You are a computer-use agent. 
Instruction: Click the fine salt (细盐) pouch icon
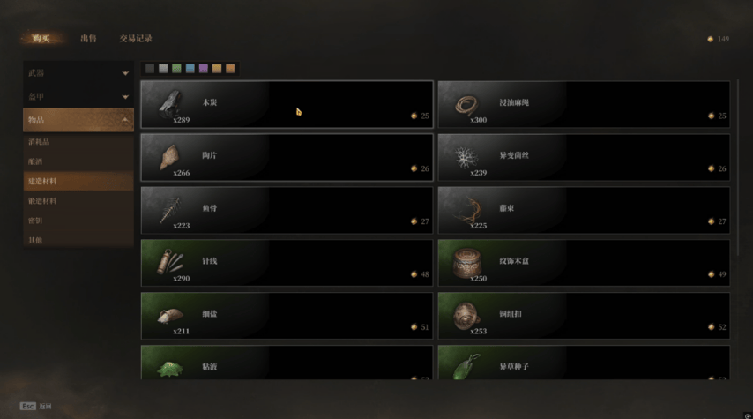coord(170,316)
